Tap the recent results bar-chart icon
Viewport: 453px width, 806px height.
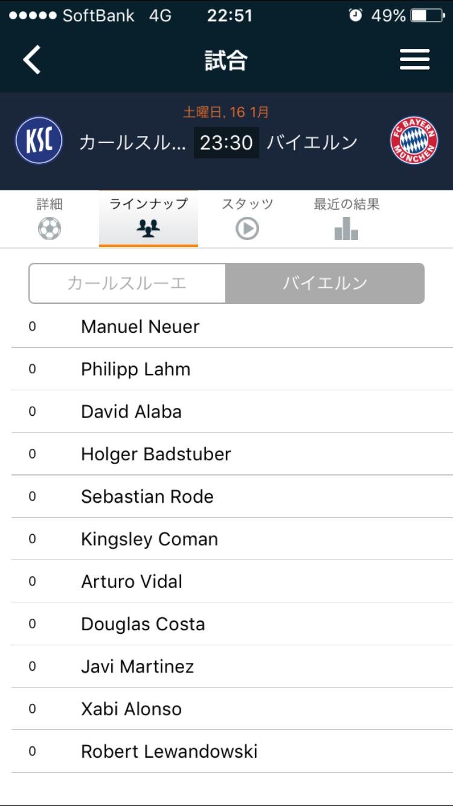[x=346, y=229]
